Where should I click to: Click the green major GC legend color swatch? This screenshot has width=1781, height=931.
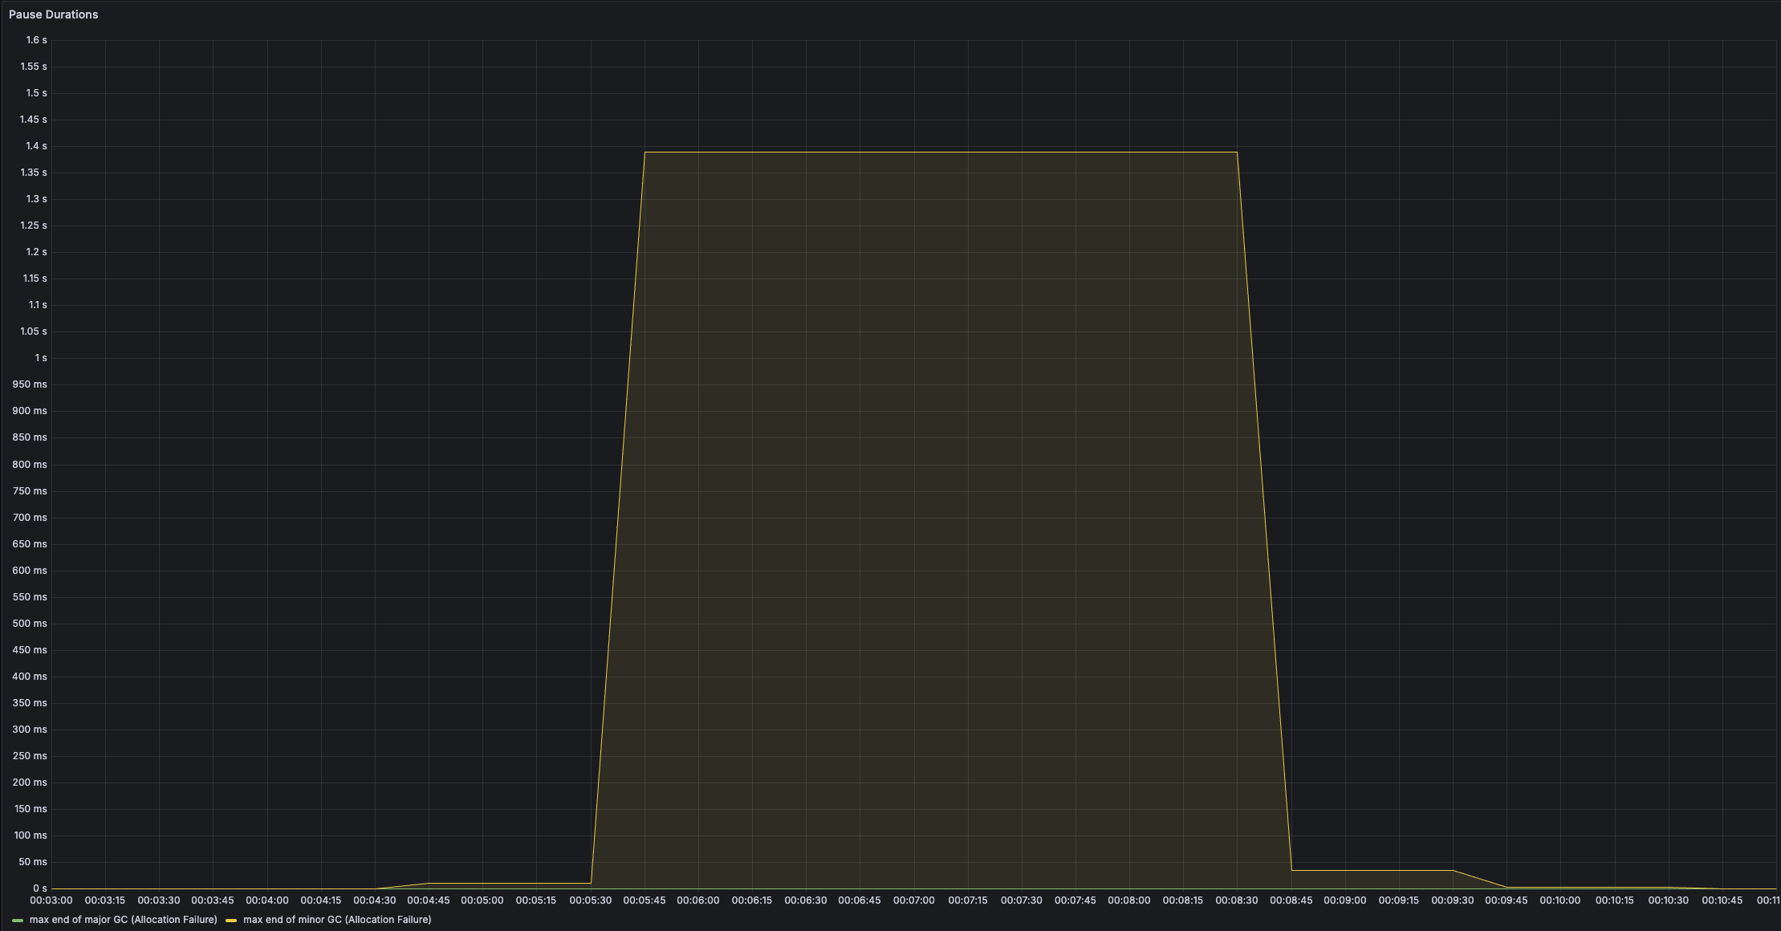[18, 920]
